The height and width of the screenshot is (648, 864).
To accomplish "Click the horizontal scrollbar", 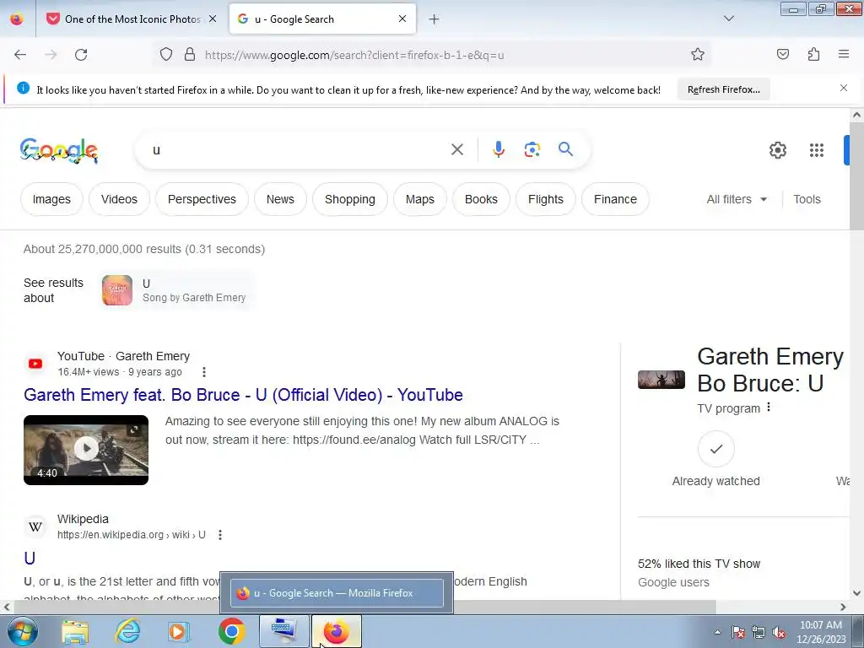I will click(364, 607).
